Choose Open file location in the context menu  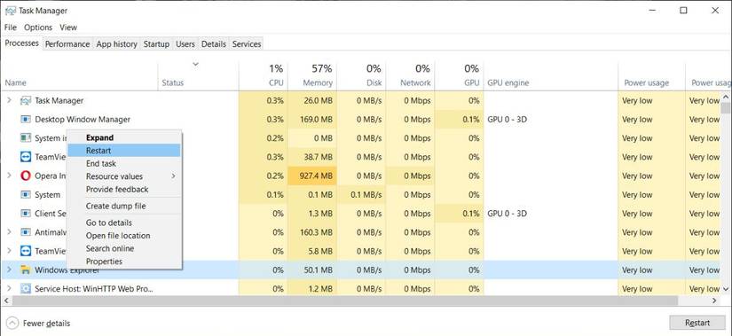[x=123, y=236]
